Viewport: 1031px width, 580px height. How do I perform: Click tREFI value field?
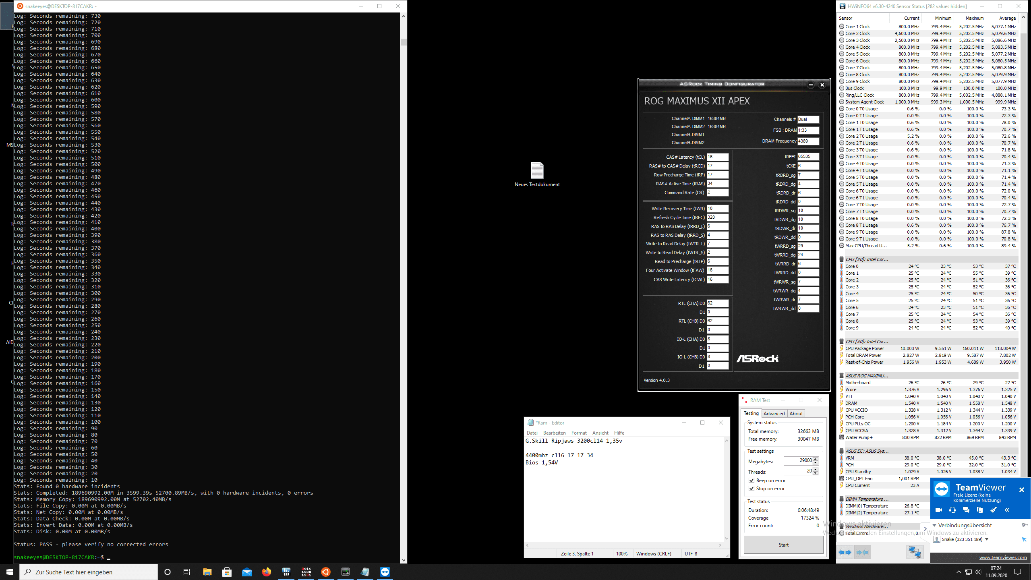click(808, 157)
